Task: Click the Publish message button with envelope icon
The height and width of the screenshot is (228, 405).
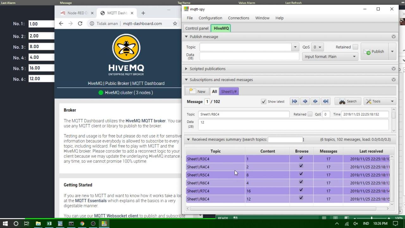Action: click(x=374, y=51)
